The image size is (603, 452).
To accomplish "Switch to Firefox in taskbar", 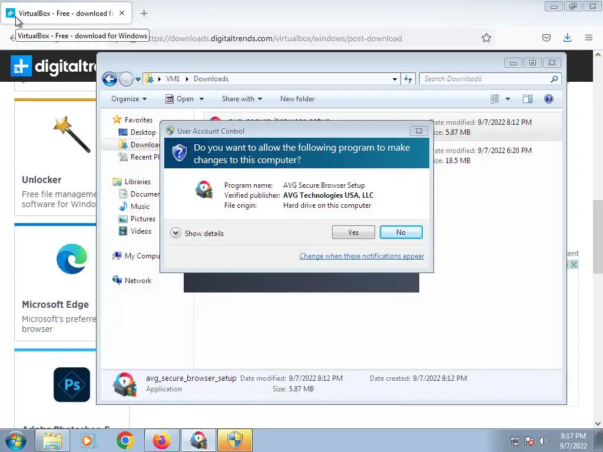I will pos(161,440).
